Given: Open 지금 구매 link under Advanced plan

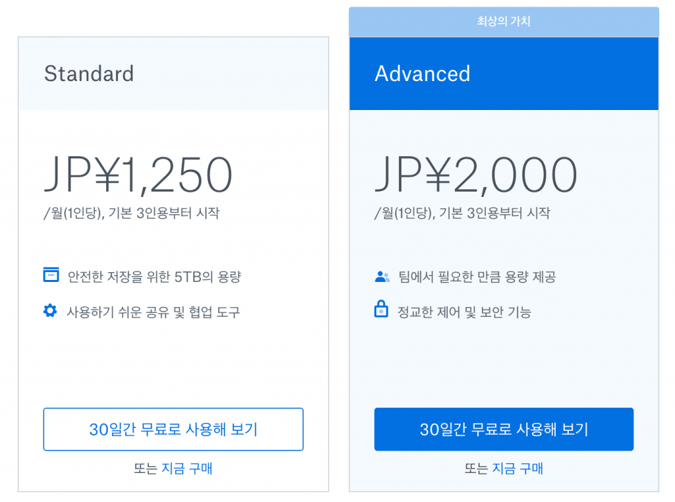Looking at the screenshot, I should coord(517,468).
